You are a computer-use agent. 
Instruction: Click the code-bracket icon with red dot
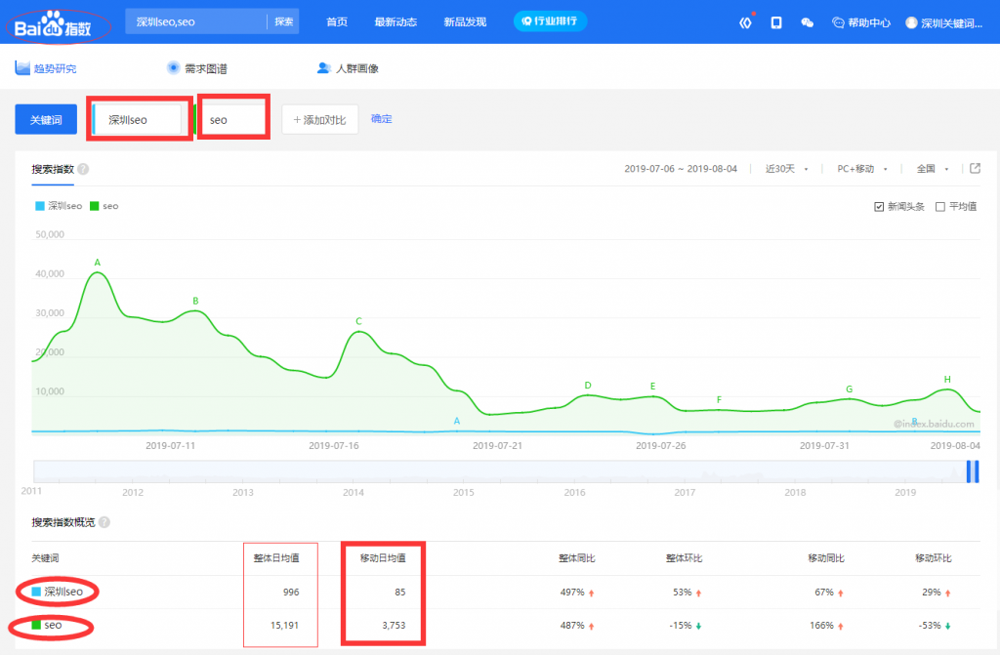(x=745, y=21)
